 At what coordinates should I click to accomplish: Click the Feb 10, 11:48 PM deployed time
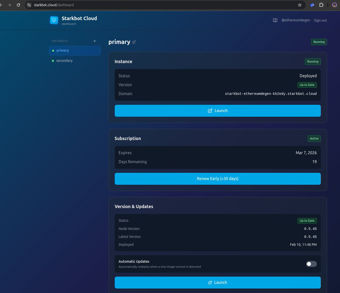pyautogui.click(x=303, y=245)
